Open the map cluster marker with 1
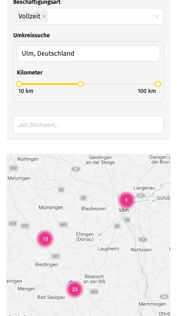The image size is (177, 316). click(x=126, y=200)
